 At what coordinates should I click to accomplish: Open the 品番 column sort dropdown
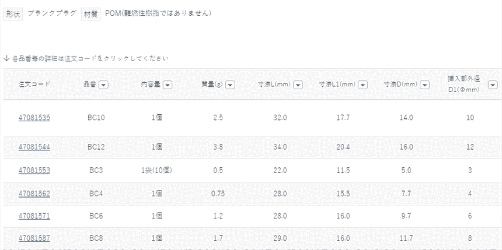coord(103,84)
